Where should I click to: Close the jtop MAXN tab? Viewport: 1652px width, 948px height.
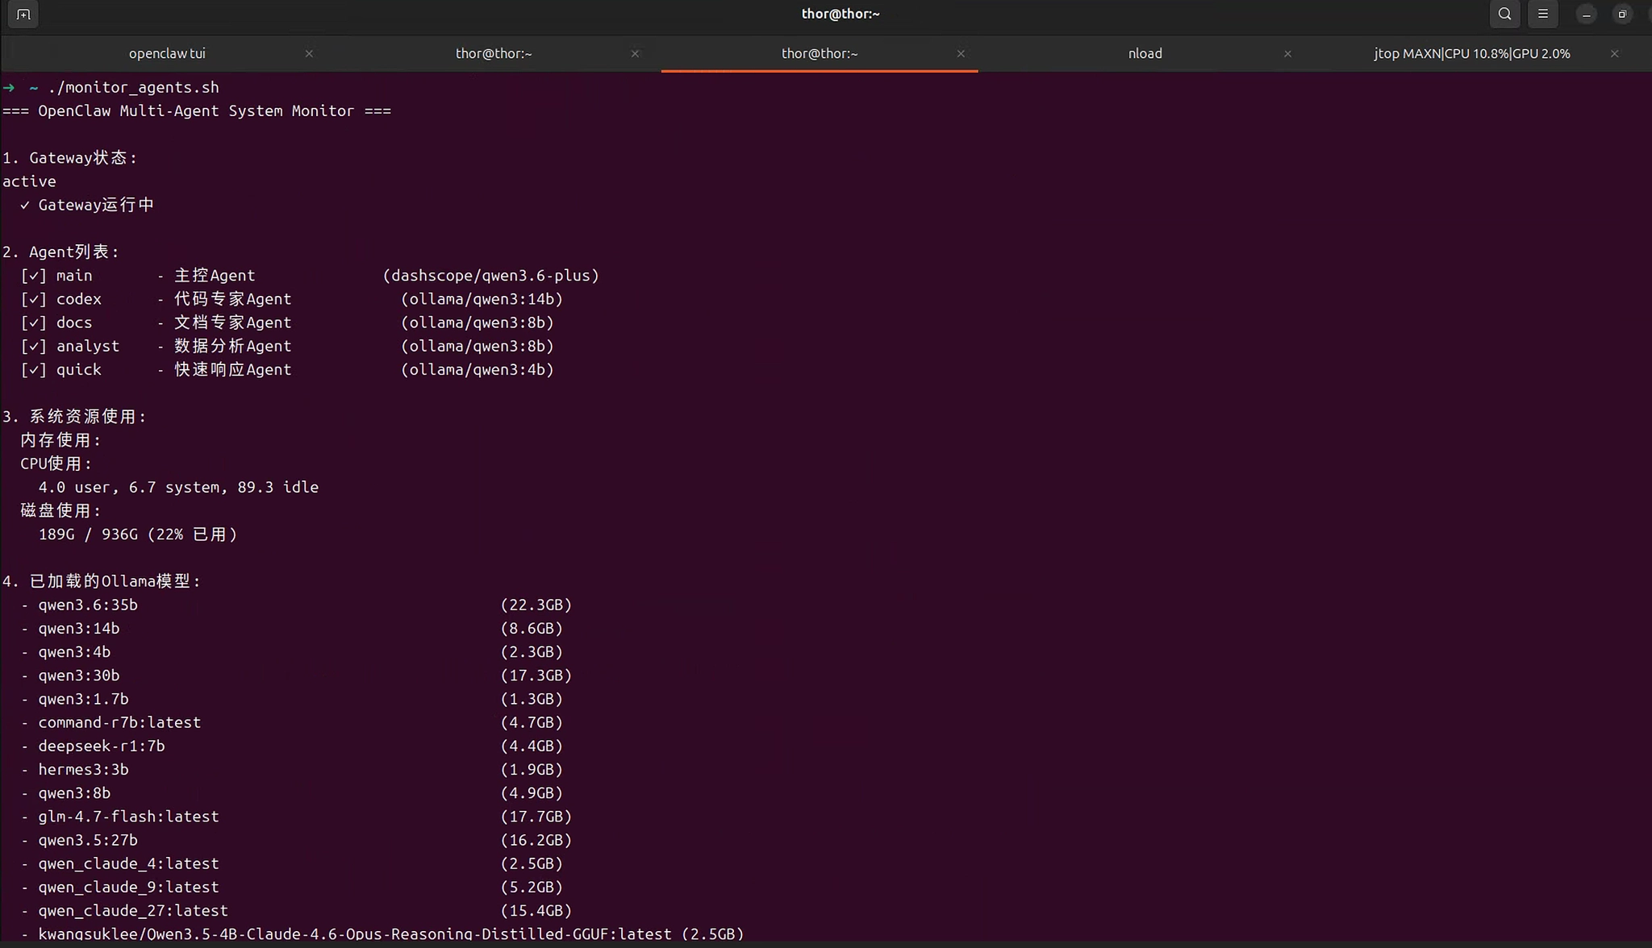(x=1614, y=53)
